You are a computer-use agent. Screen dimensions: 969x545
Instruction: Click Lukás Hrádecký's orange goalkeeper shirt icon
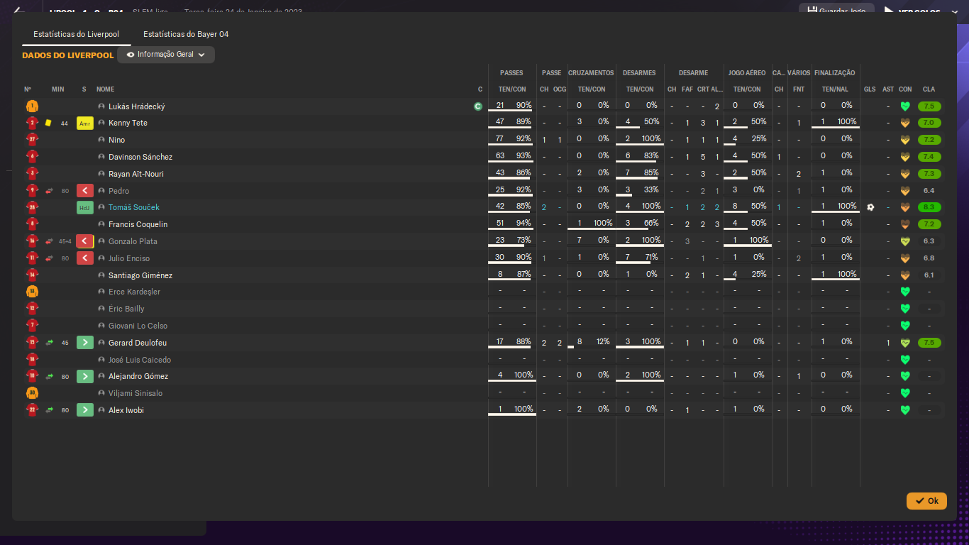tap(32, 106)
